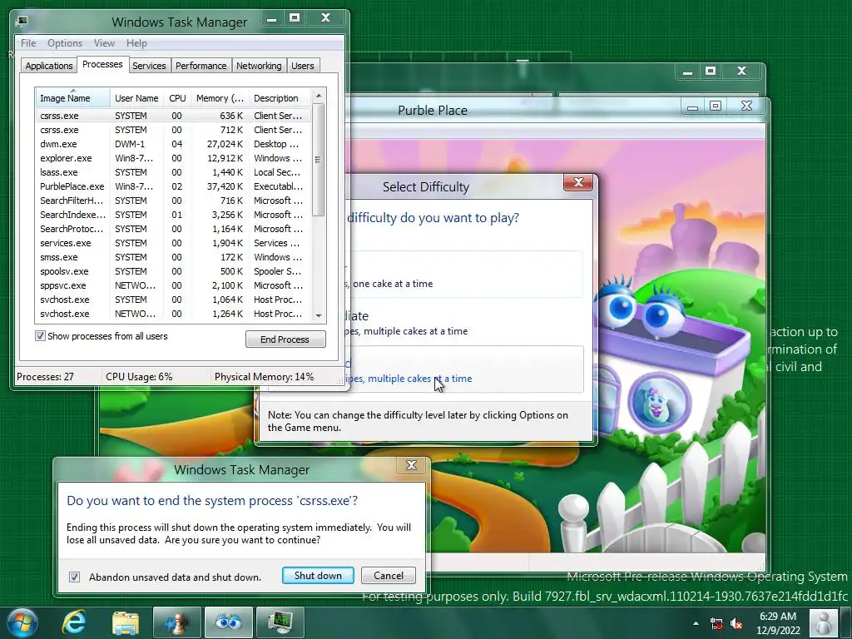Sort by the Memory column header
Image resolution: width=852 pixels, height=639 pixels.
220,98
